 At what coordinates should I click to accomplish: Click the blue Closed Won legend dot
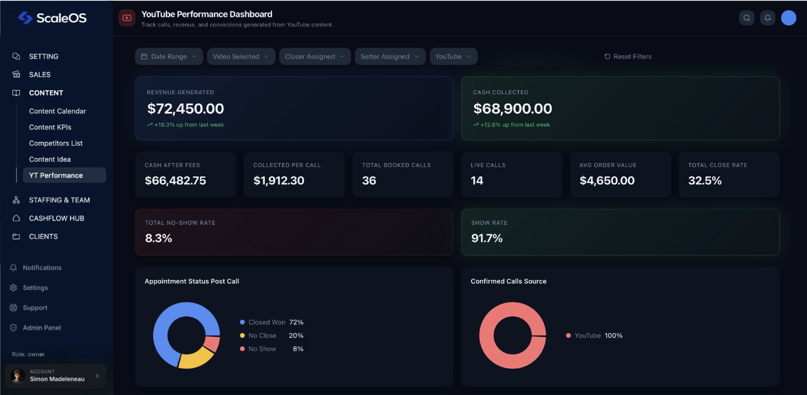point(242,322)
